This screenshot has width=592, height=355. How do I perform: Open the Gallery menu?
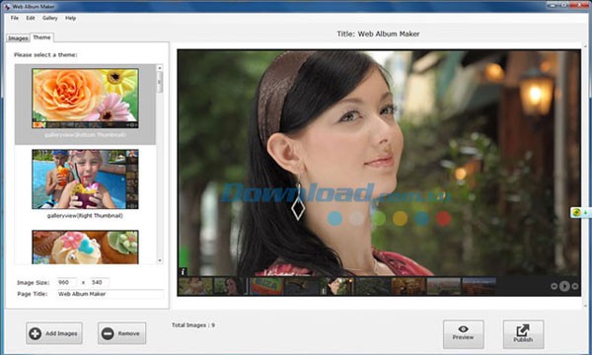(50, 18)
